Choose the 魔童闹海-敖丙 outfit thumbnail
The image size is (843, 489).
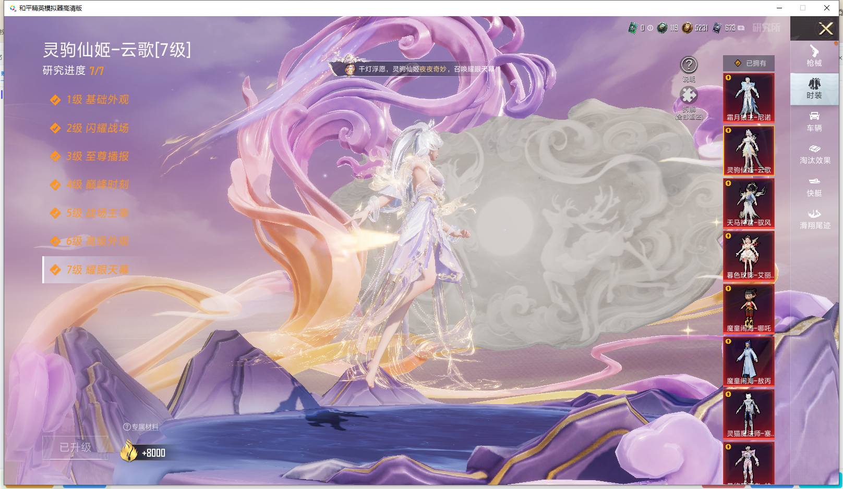749,361
